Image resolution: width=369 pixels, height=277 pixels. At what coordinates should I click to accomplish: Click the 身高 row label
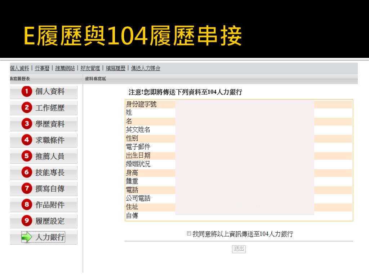pos(132,173)
